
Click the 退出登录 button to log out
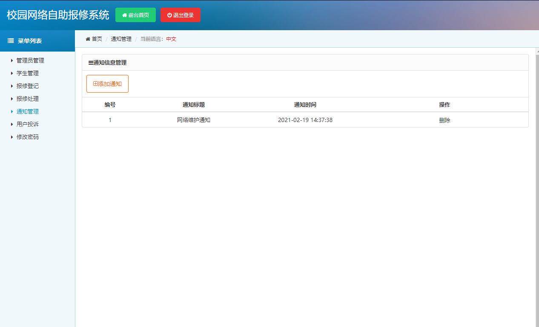tap(180, 15)
